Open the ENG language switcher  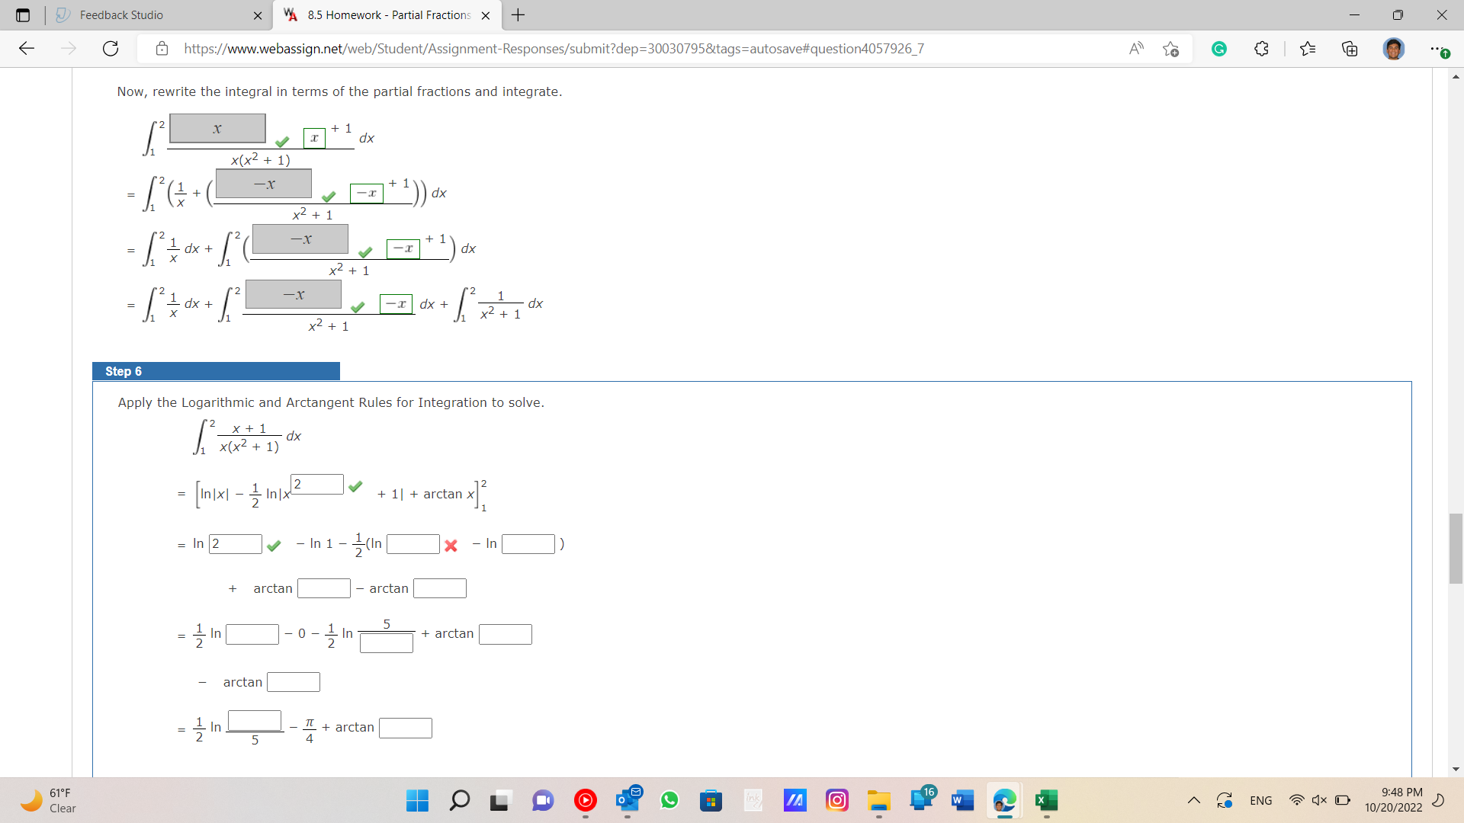pos(1261,801)
